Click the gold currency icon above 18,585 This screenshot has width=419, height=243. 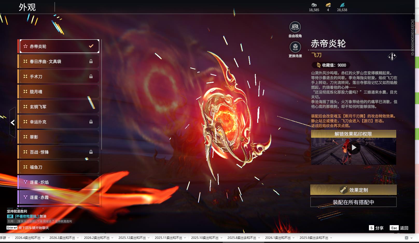pos(314,5)
